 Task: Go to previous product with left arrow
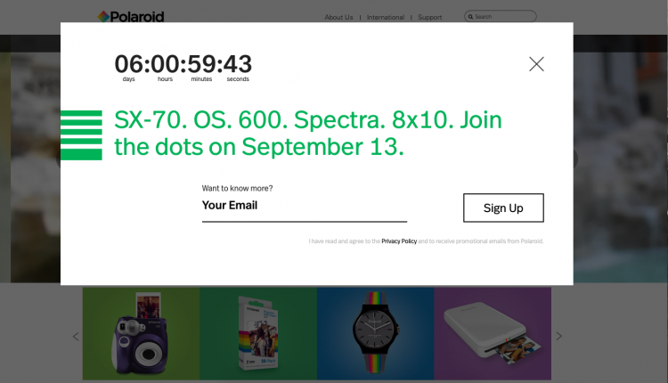click(76, 336)
